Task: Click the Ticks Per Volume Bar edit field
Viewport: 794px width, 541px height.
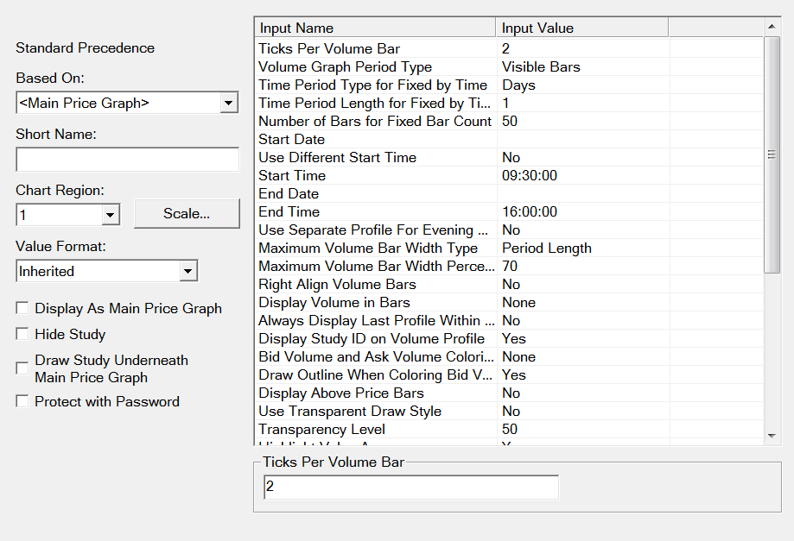Action: 411,488
